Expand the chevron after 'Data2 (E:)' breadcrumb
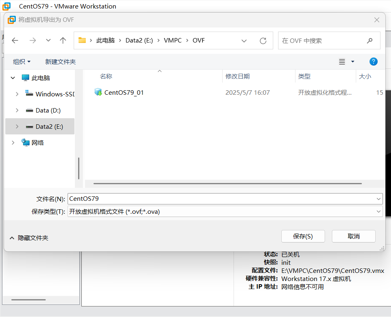This screenshot has width=391, height=317. tap(158, 40)
